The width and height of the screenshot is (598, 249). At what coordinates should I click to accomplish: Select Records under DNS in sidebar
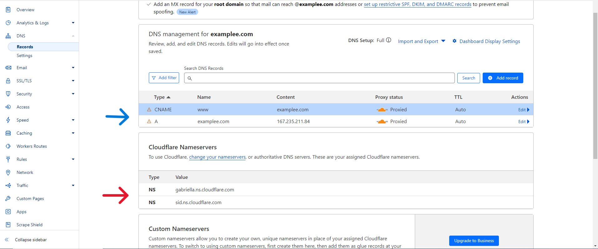pyautogui.click(x=43, y=47)
